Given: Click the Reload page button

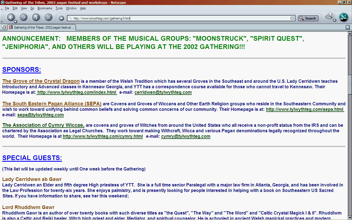Looking at the screenshot, I should click(x=36, y=17).
